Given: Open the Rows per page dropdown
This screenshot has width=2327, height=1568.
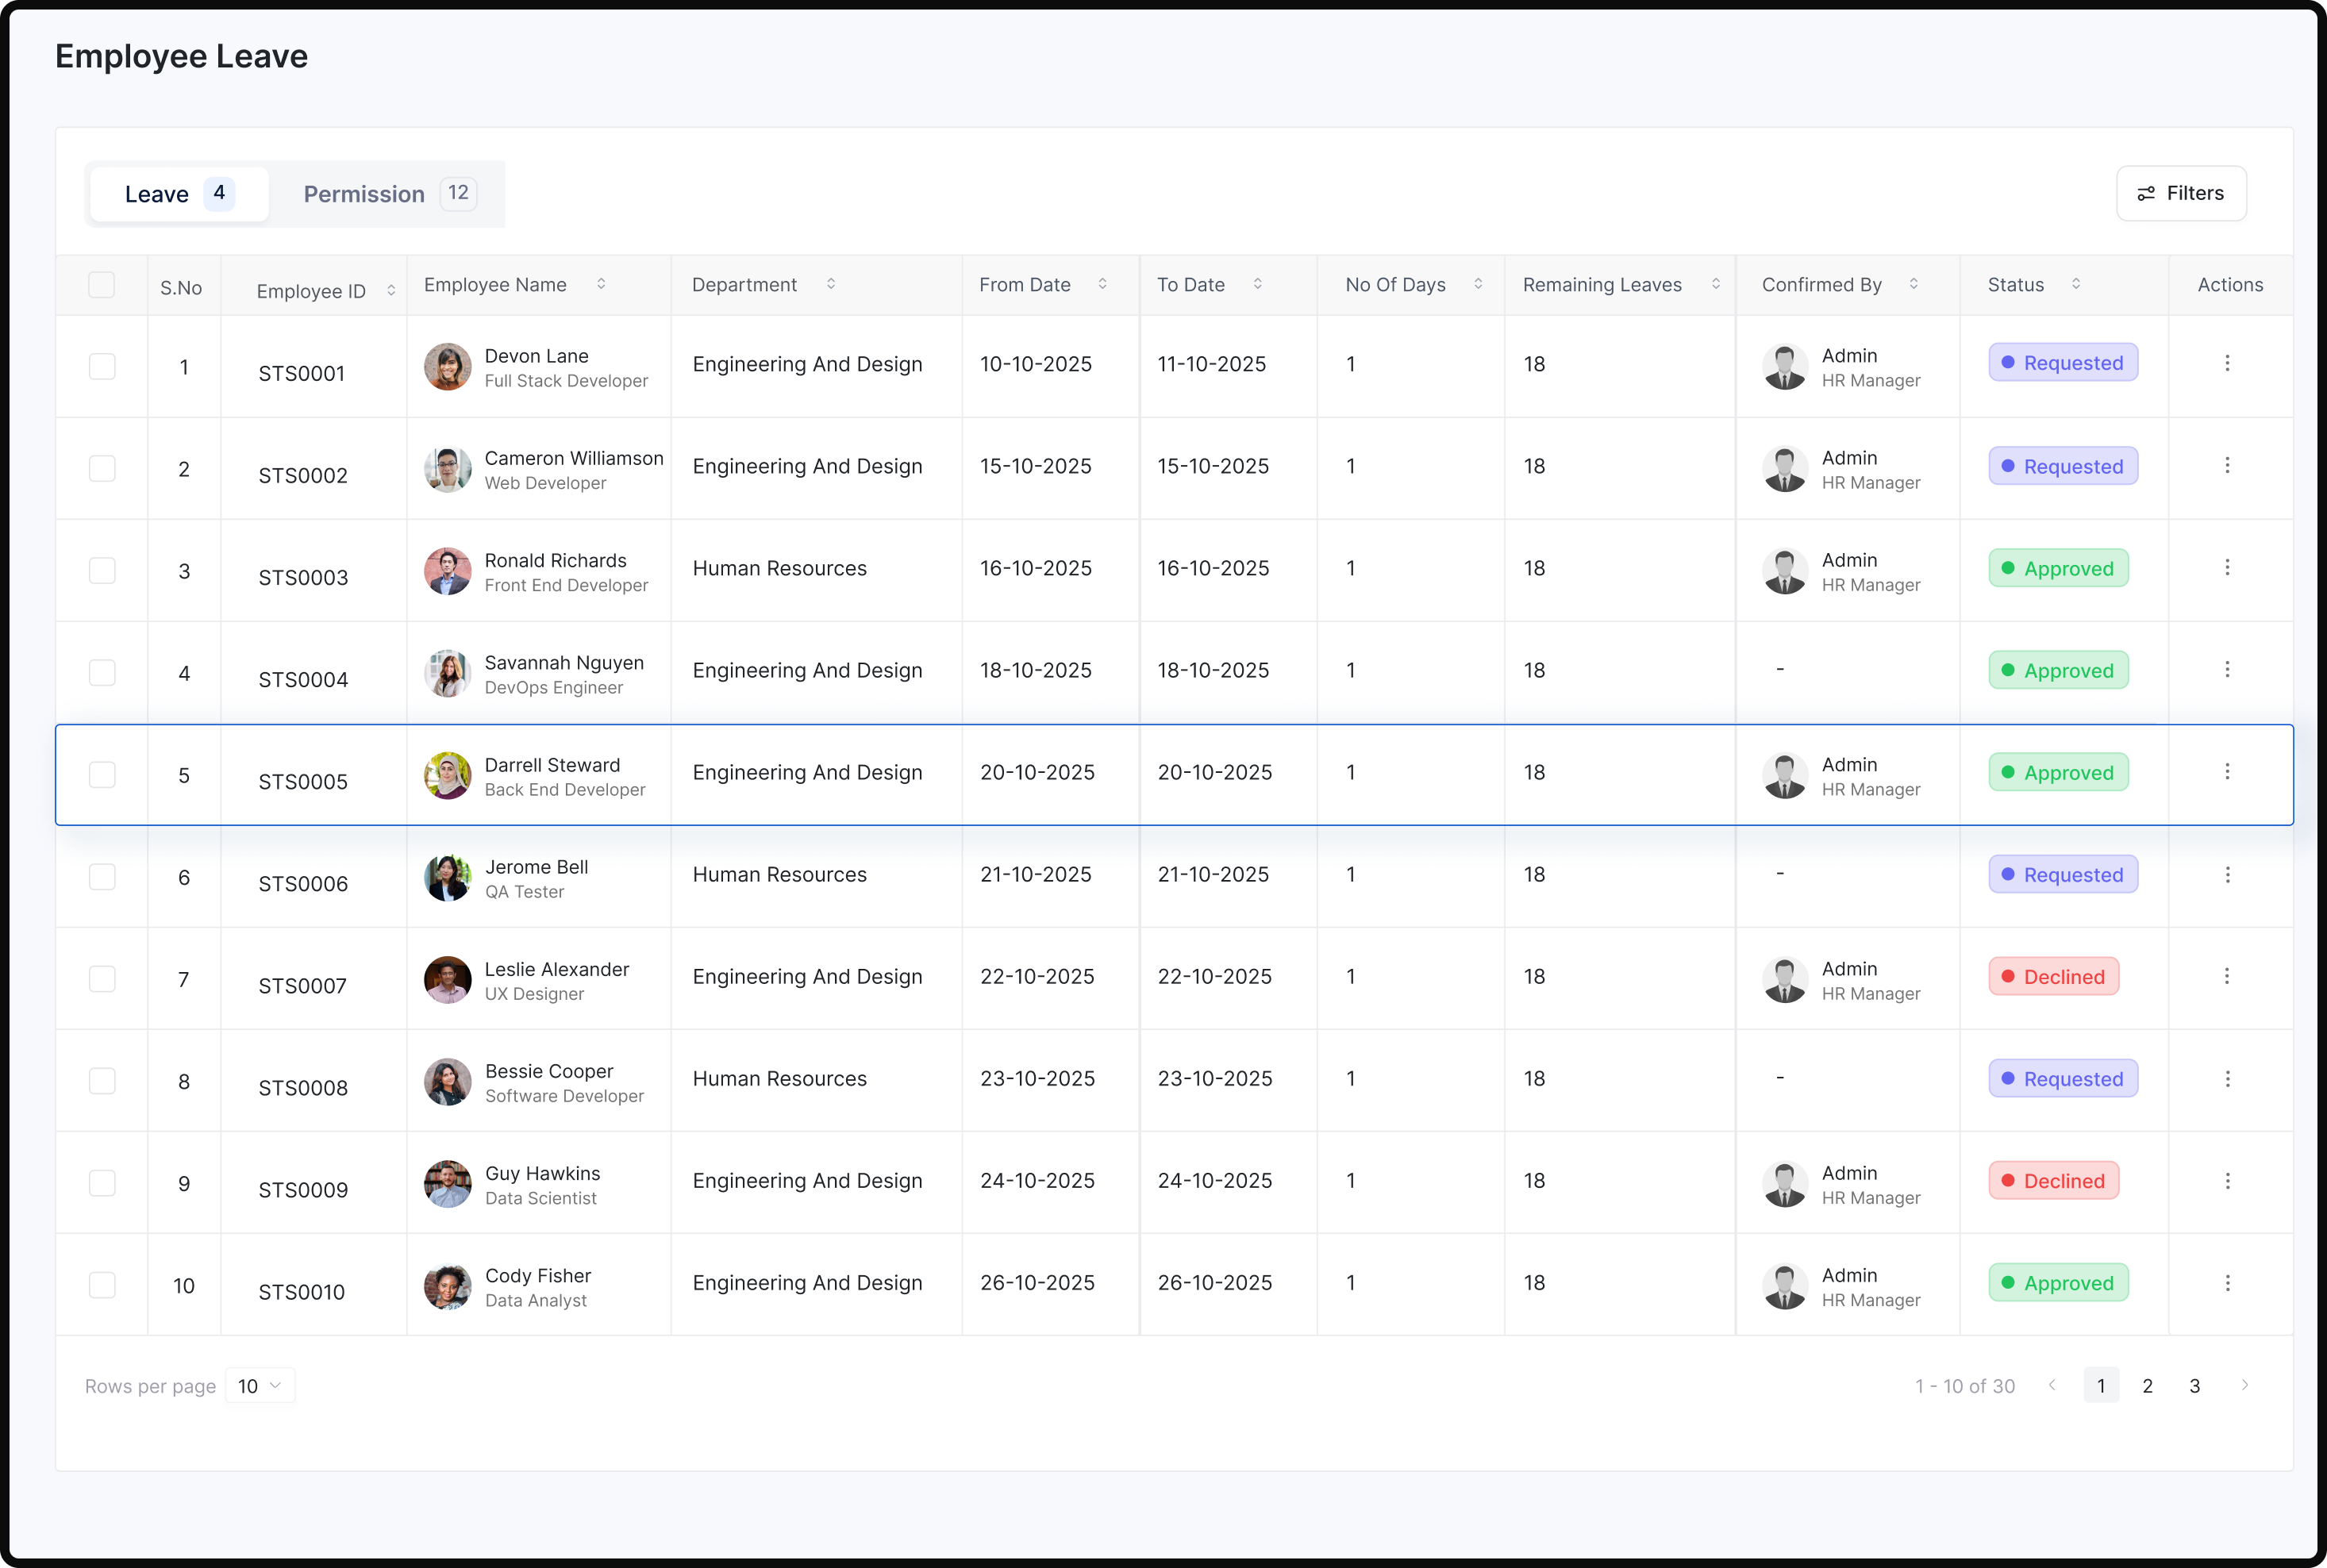Looking at the screenshot, I should (x=259, y=1385).
